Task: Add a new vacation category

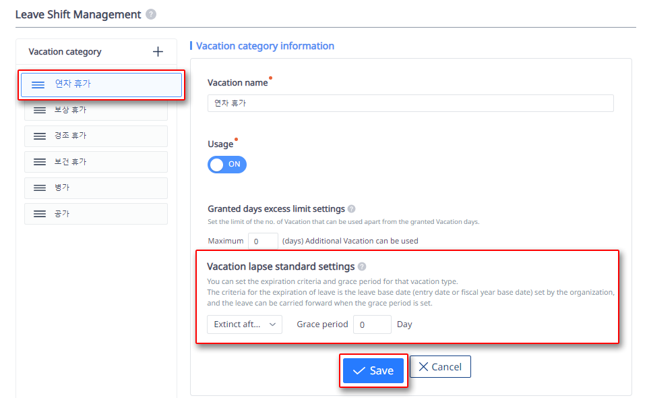Action: click(158, 52)
